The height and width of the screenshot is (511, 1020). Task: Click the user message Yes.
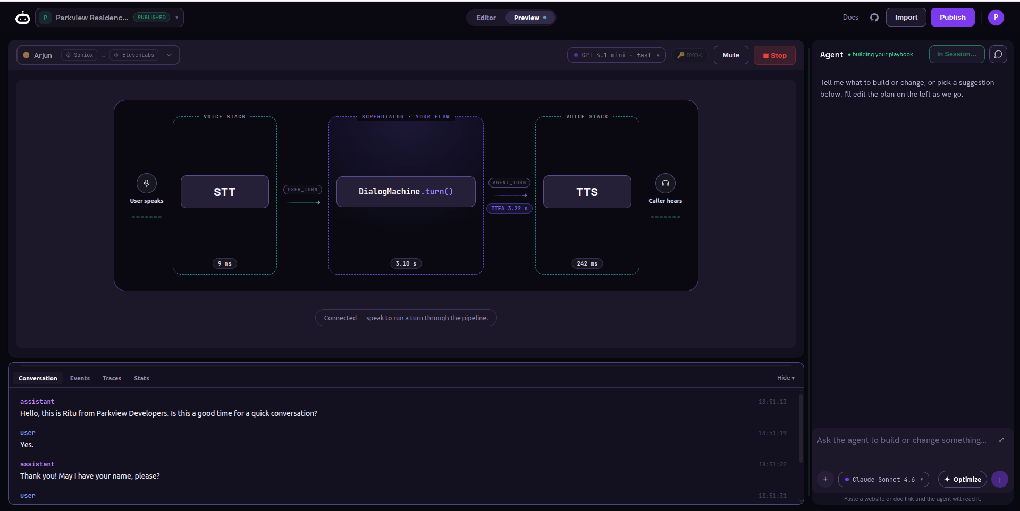point(27,445)
